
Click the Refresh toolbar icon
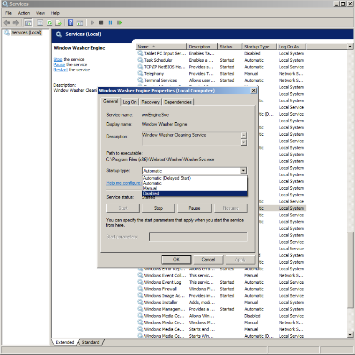pos(49,22)
